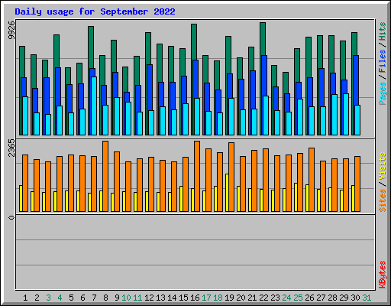Image resolution: width=391 pixels, height=306 pixels.
Task: Click the blue Files bar for day 4
Action: coord(58,86)
